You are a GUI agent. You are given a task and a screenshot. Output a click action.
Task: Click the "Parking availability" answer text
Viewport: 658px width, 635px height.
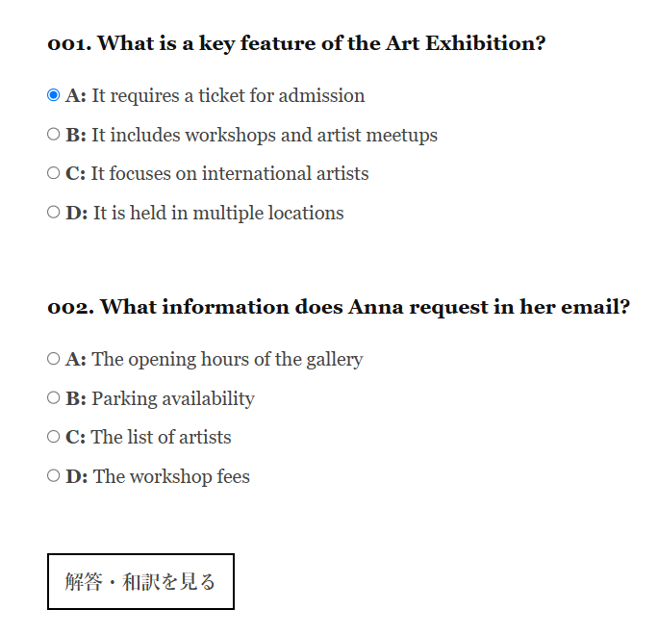tap(173, 399)
